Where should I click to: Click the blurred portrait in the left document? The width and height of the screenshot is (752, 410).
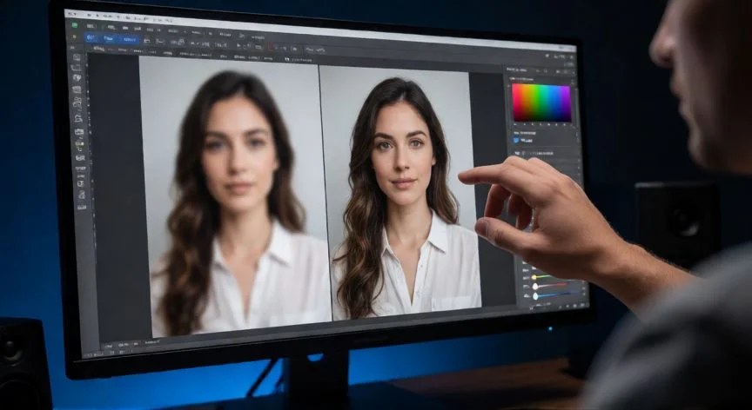[235, 196]
